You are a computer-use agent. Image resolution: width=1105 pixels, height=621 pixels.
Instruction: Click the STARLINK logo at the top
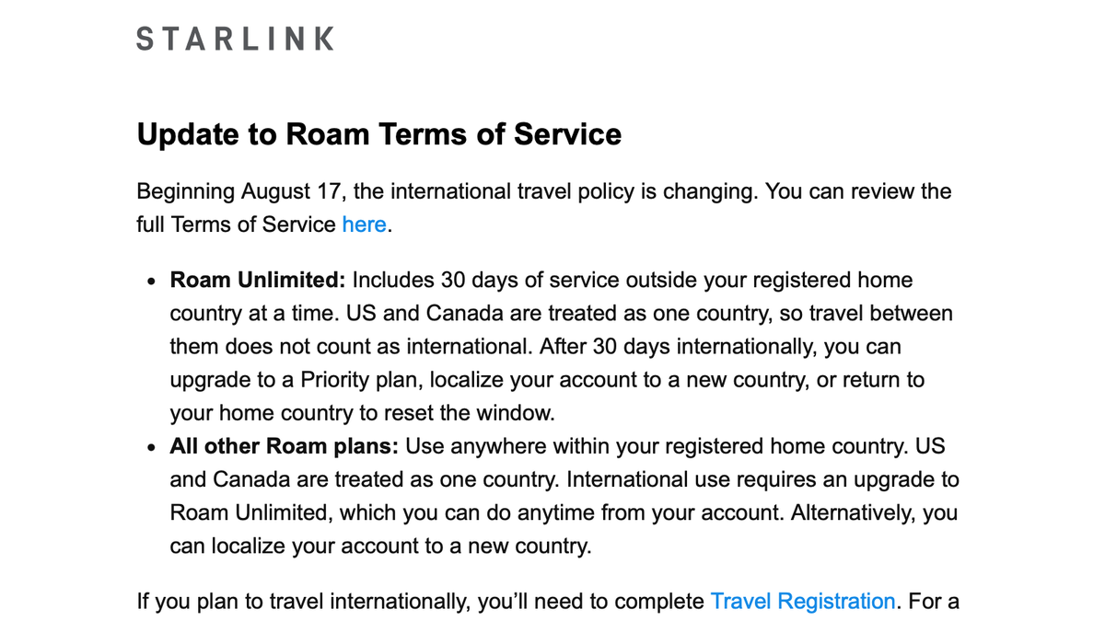[x=235, y=39]
